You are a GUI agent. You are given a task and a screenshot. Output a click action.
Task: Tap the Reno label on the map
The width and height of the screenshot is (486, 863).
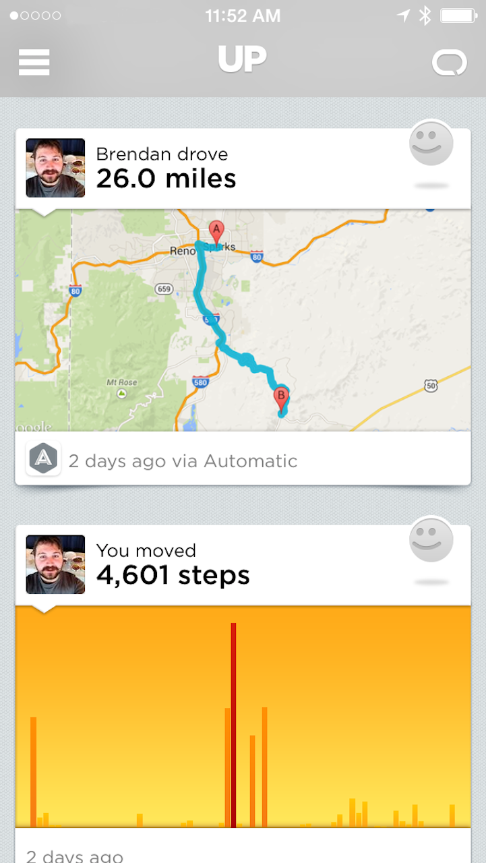[182, 251]
